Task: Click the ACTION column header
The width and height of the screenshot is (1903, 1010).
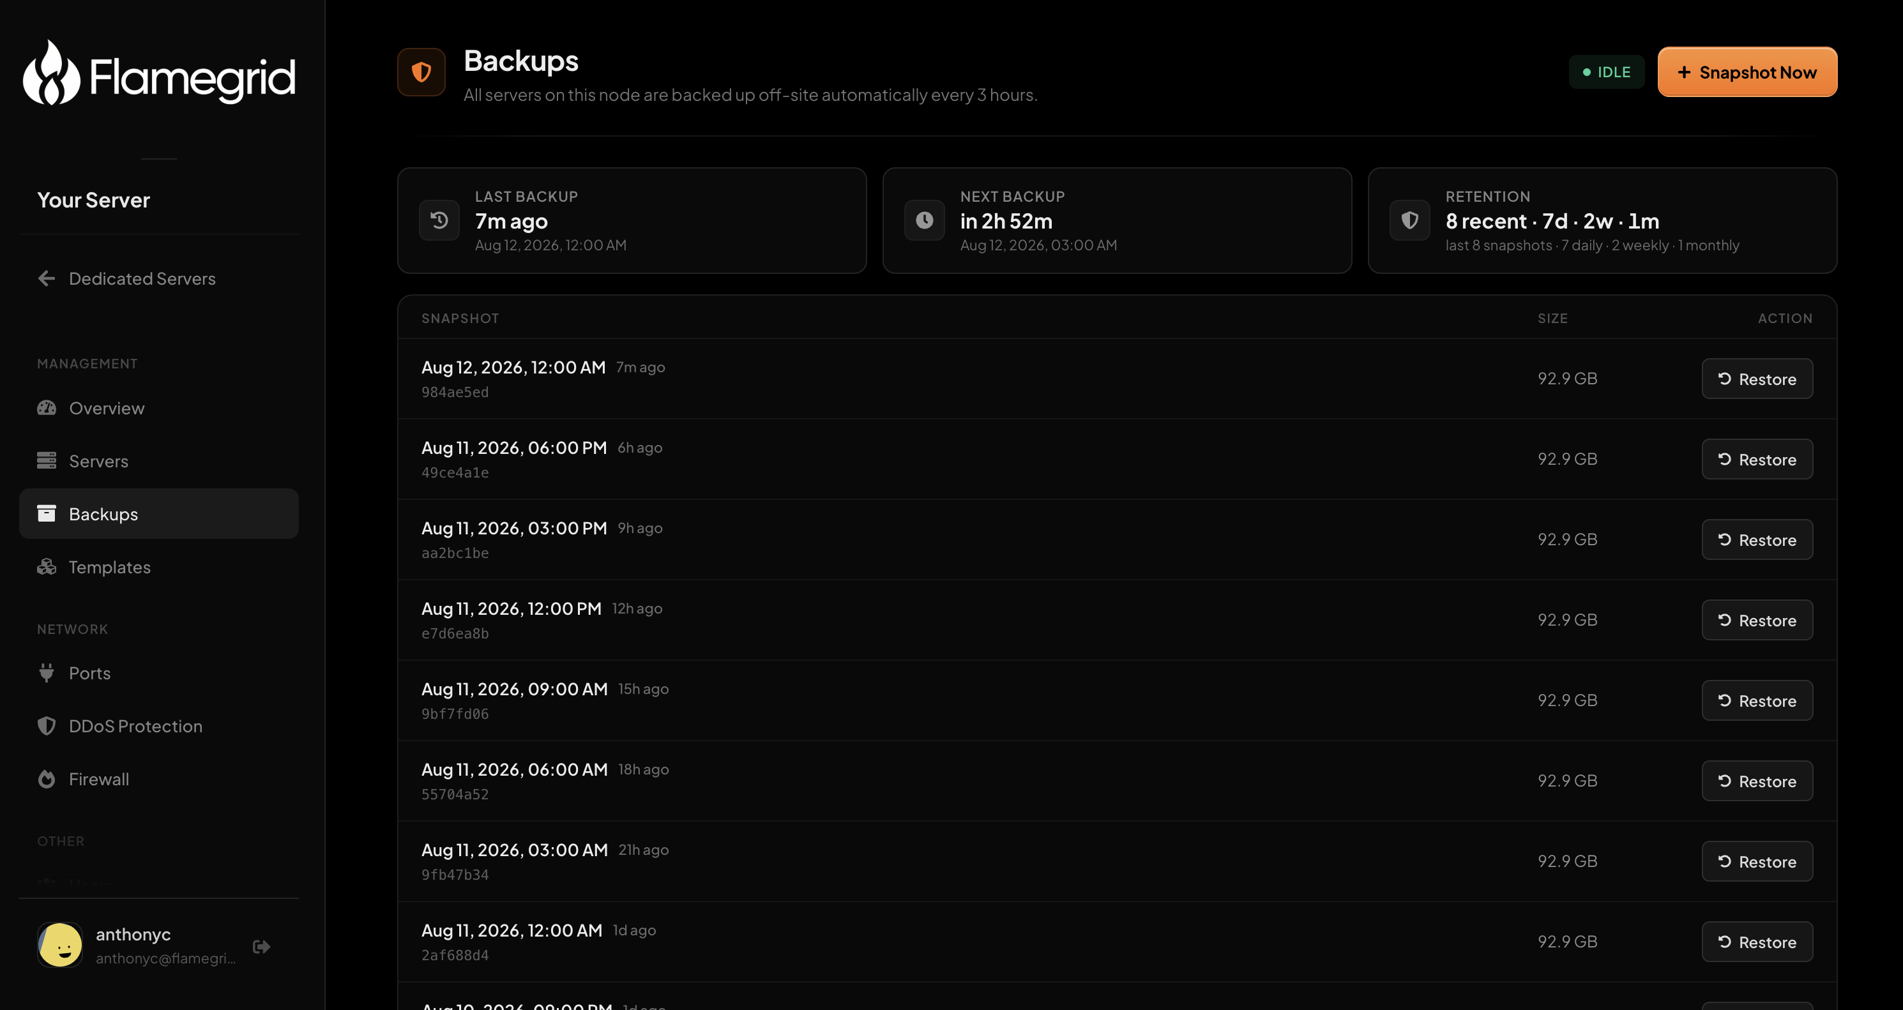Action: coord(1785,318)
